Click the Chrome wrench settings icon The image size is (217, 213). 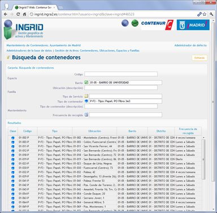coord(211,14)
